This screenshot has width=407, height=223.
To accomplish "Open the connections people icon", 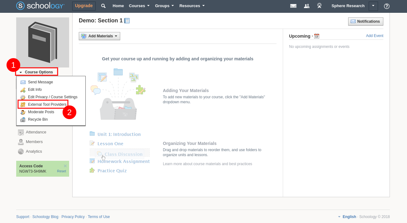I will point(307,6).
